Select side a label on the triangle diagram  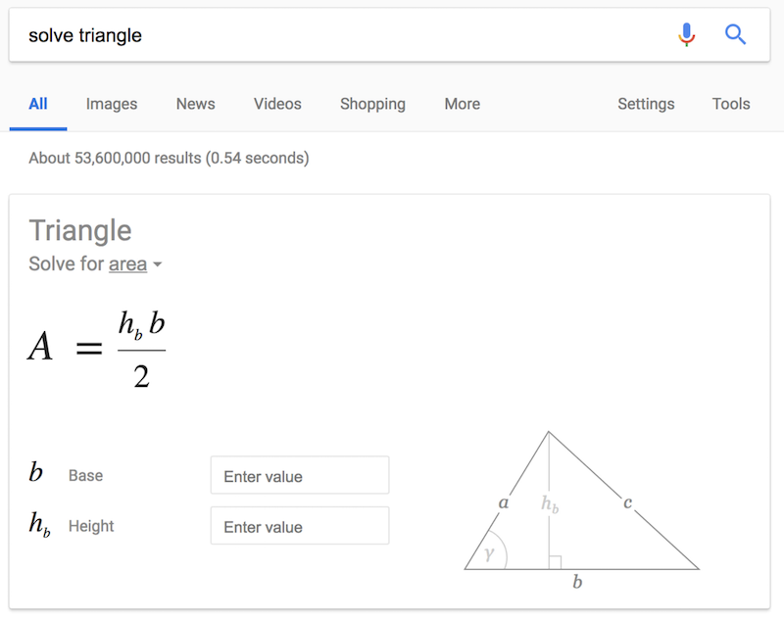[x=504, y=503]
